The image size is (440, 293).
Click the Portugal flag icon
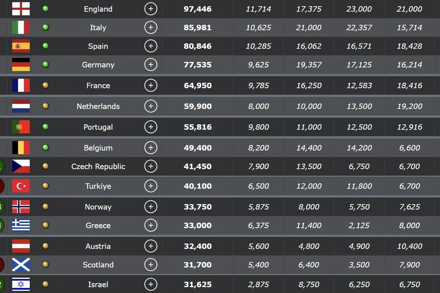(21, 126)
